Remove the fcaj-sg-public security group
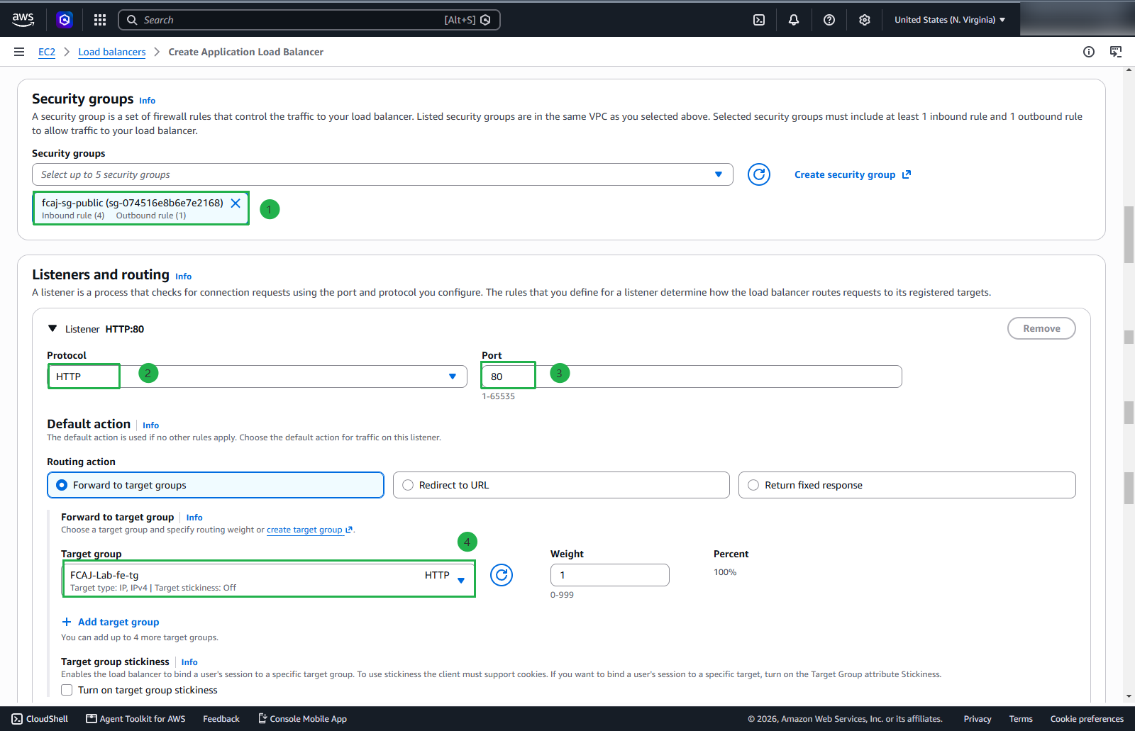Image resolution: width=1135 pixels, height=731 pixels. pos(236,203)
